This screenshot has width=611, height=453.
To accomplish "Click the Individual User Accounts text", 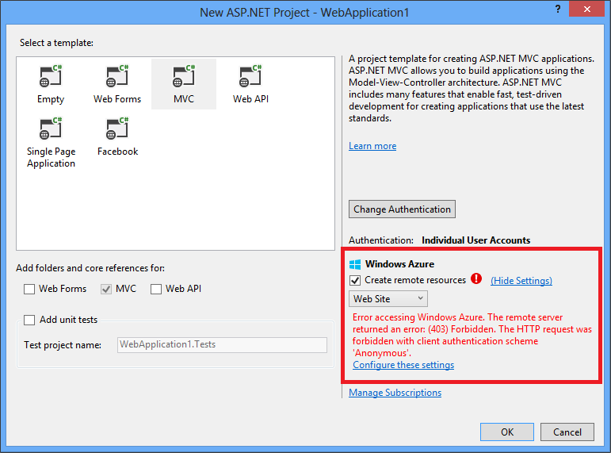I will coord(475,240).
